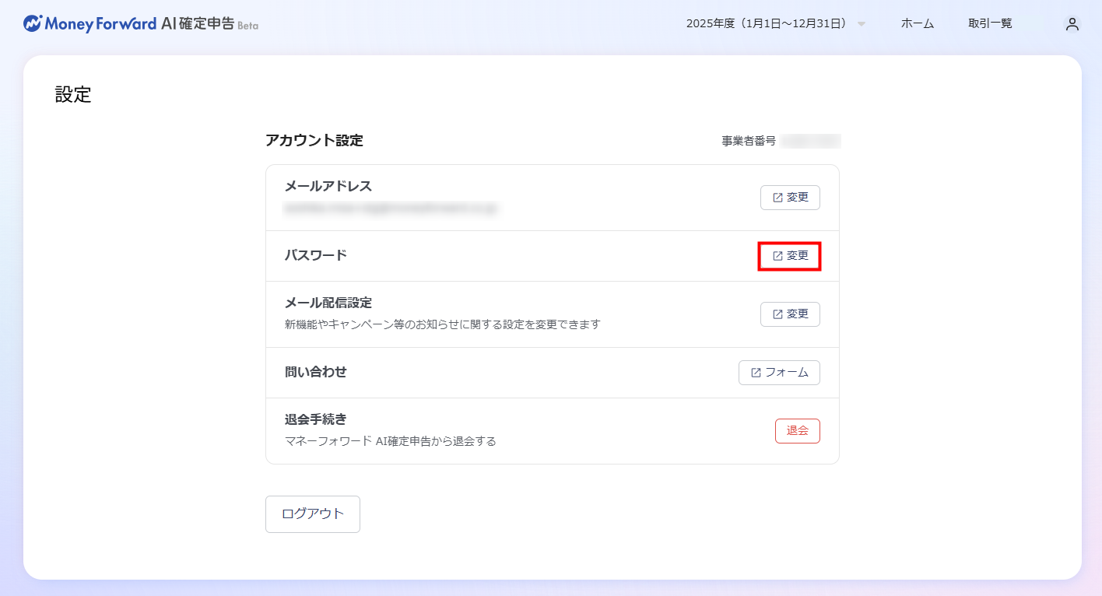Click the メール配信設定 description text
The image size is (1102, 596).
pos(443,324)
